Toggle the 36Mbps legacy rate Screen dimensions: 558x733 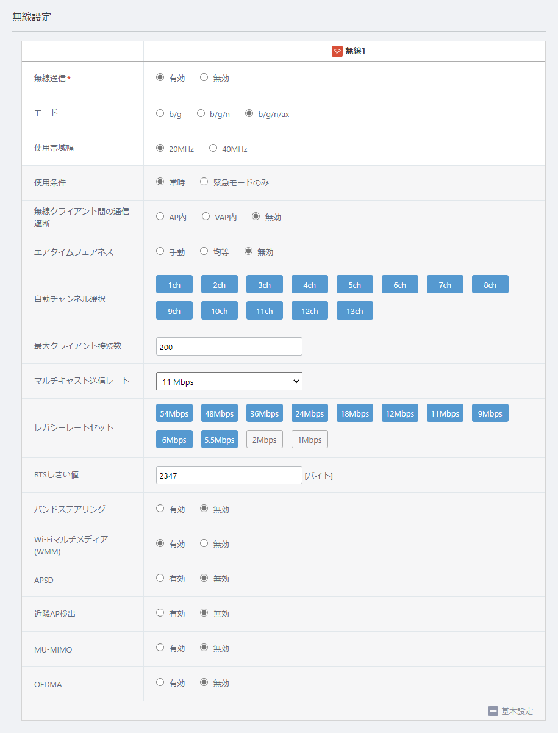(265, 413)
